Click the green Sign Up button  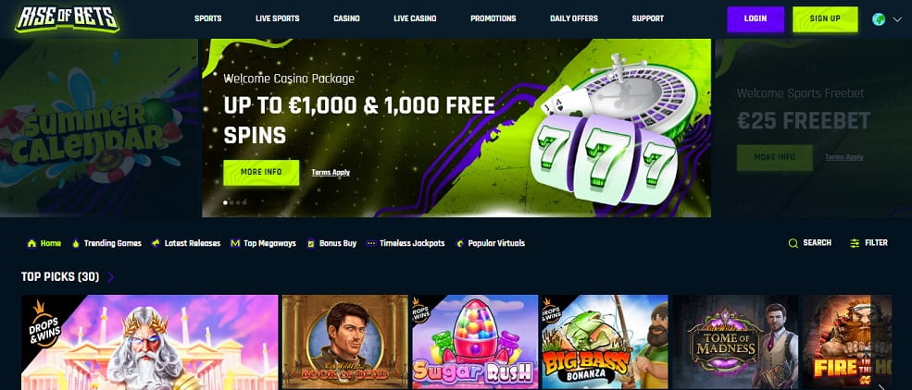coord(825,18)
